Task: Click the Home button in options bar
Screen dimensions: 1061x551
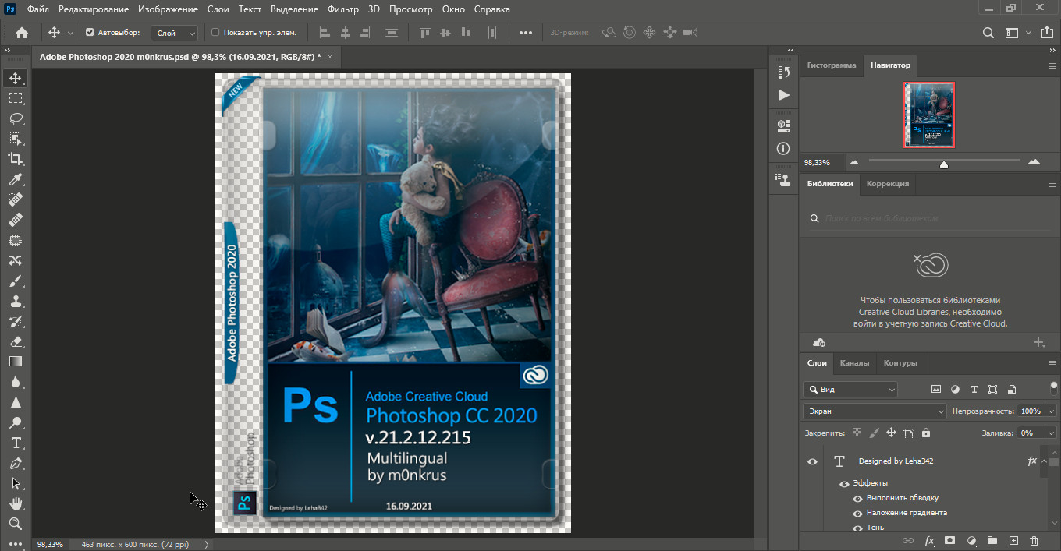Action: pyautogui.click(x=22, y=33)
